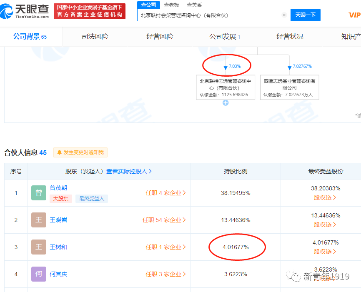
Task: Click the 大股东 tag
Action: pyautogui.click(x=61, y=199)
